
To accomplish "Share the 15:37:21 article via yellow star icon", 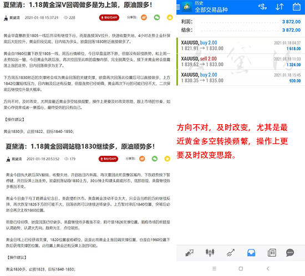I will pos(170,18).
